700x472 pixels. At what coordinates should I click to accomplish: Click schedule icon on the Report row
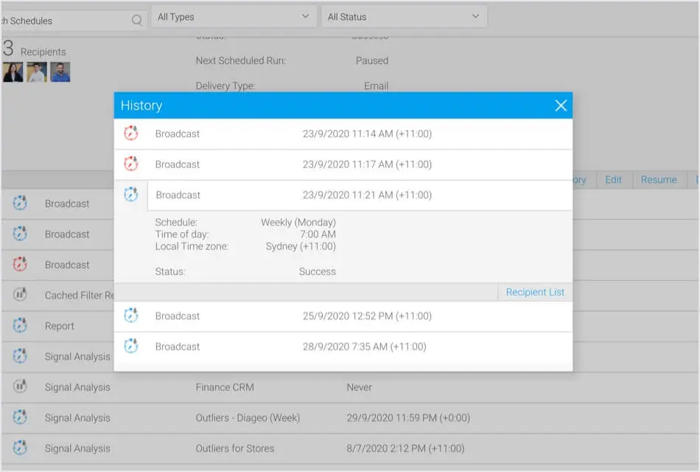(20, 326)
